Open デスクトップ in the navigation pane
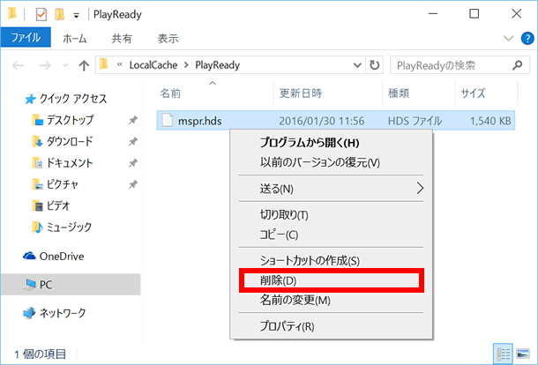 62,120
